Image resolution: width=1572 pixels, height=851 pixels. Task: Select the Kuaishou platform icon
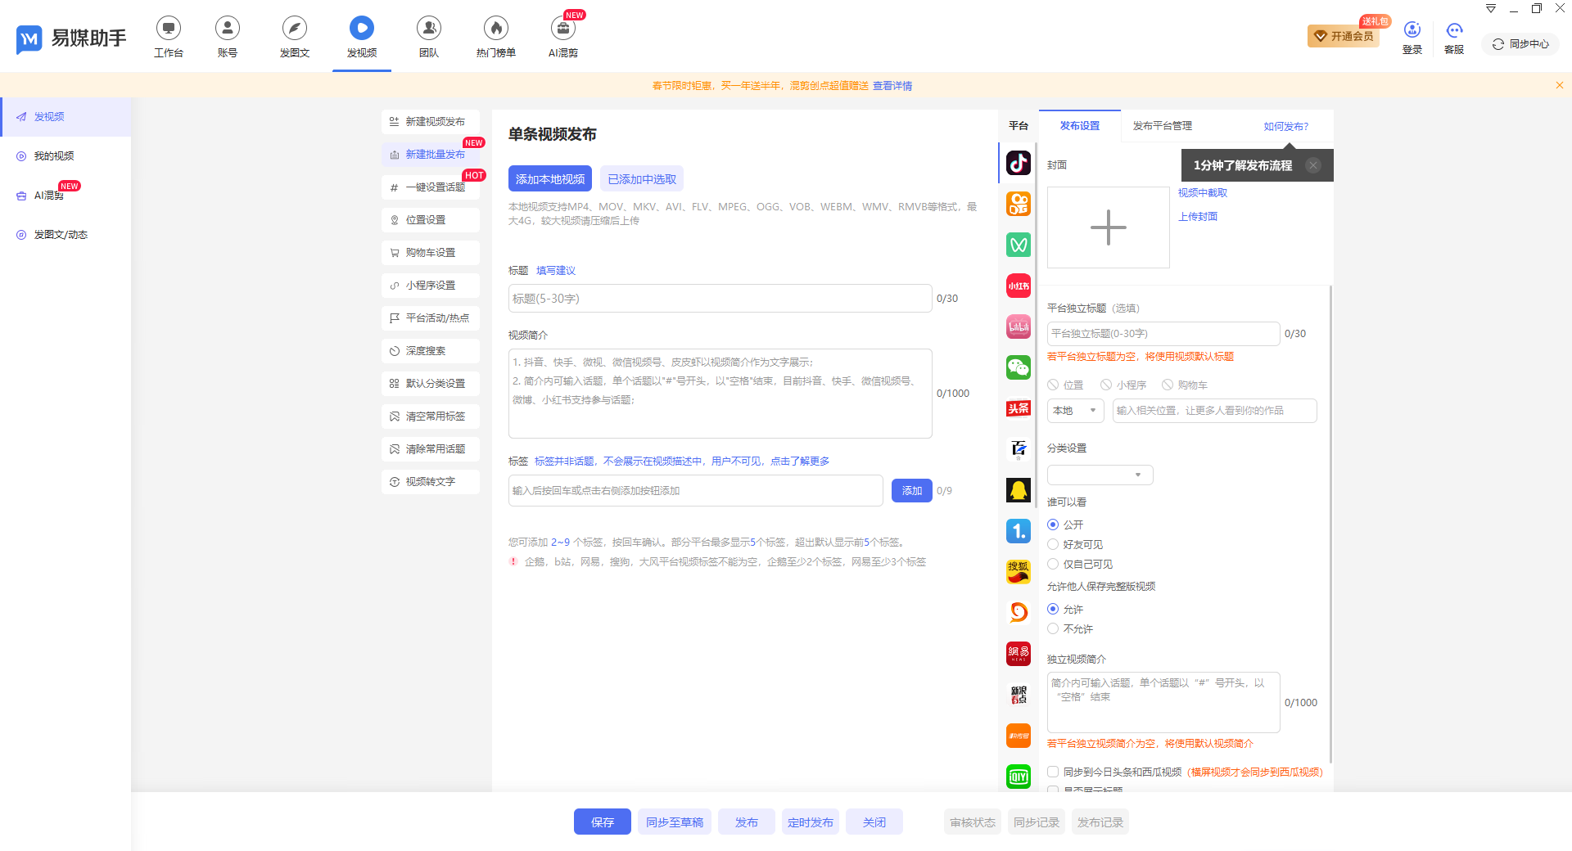[1018, 204]
